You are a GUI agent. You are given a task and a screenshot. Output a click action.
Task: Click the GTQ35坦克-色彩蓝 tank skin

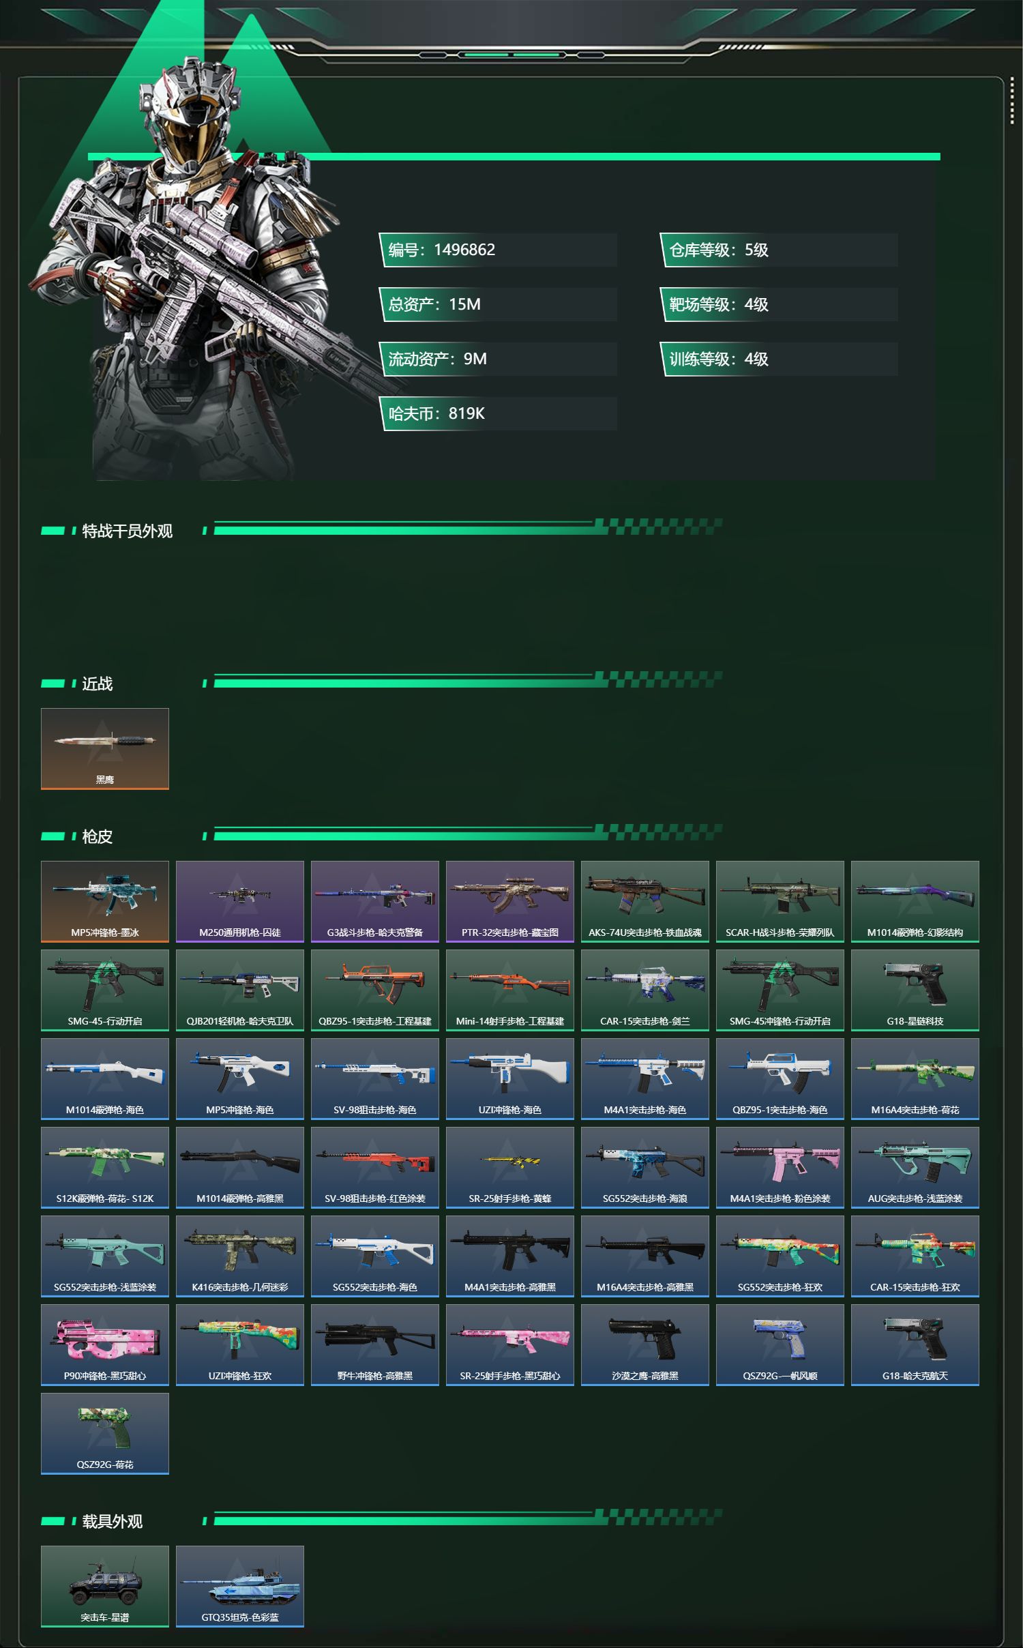coord(240,1586)
